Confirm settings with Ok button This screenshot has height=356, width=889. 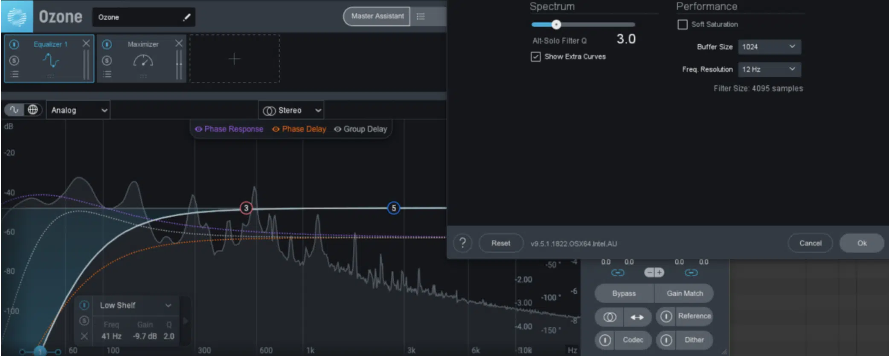click(862, 244)
